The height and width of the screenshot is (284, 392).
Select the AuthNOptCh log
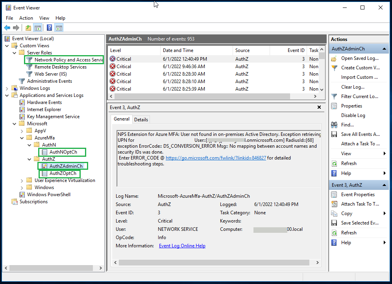pos(63,152)
